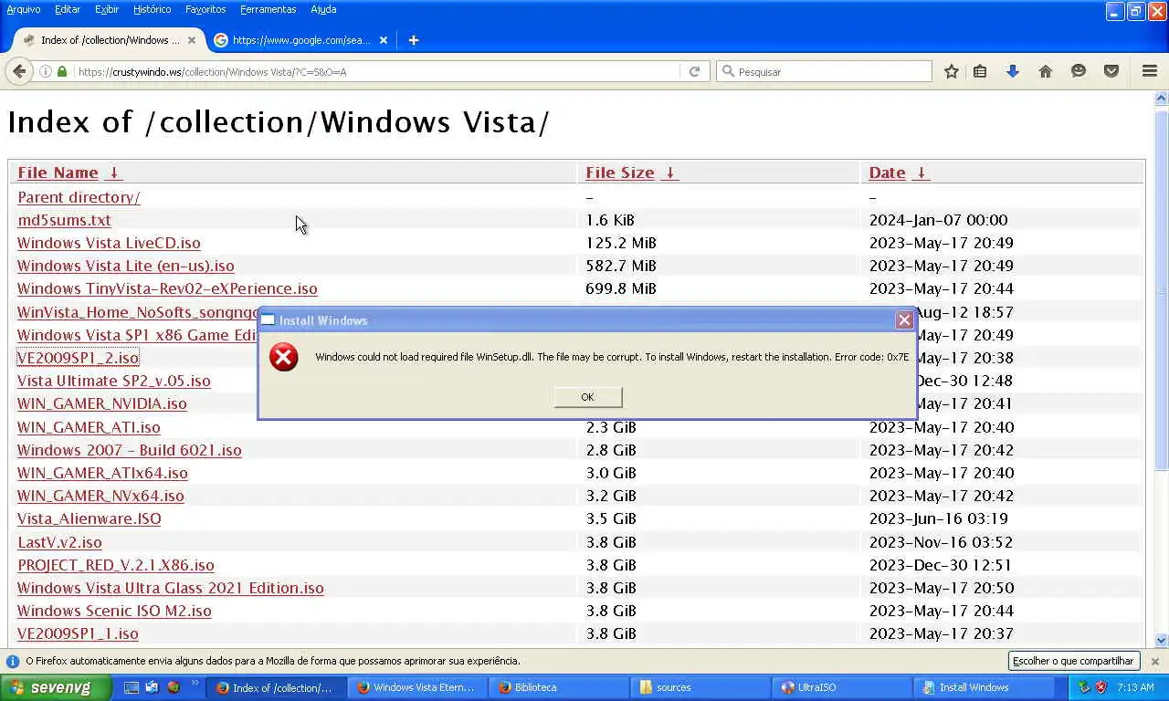This screenshot has width=1169, height=701.
Task: Open the downloads arrow icon
Action: point(1013,71)
